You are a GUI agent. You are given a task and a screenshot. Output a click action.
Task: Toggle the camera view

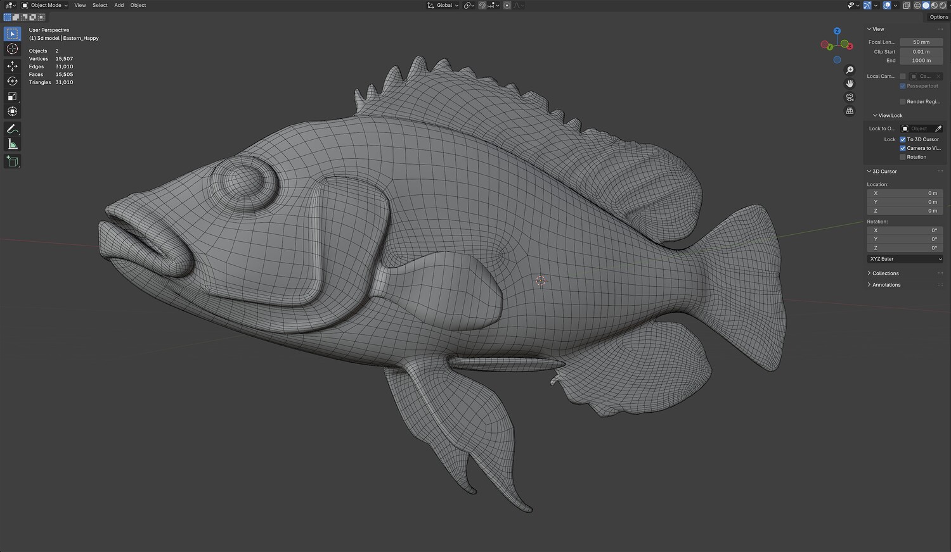850,97
